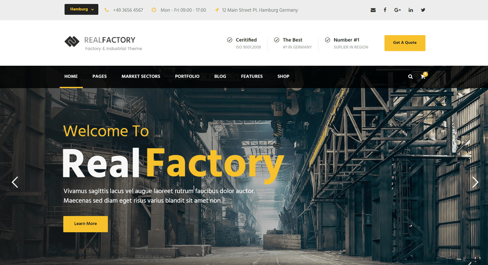The height and width of the screenshot is (265, 488).
Task: Open the search magnifier icon
Action: (x=410, y=76)
